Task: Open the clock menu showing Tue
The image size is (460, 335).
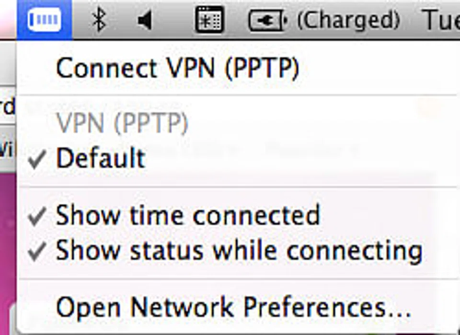Action: pyautogui.click(x=441, y=20)
